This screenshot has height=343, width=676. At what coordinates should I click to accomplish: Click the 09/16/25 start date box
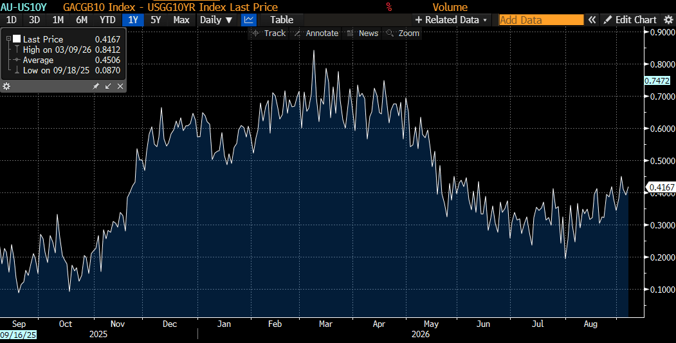pos(18,335)
